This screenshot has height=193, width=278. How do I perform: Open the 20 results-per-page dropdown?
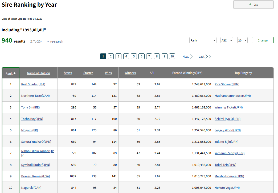coord(242,40)
